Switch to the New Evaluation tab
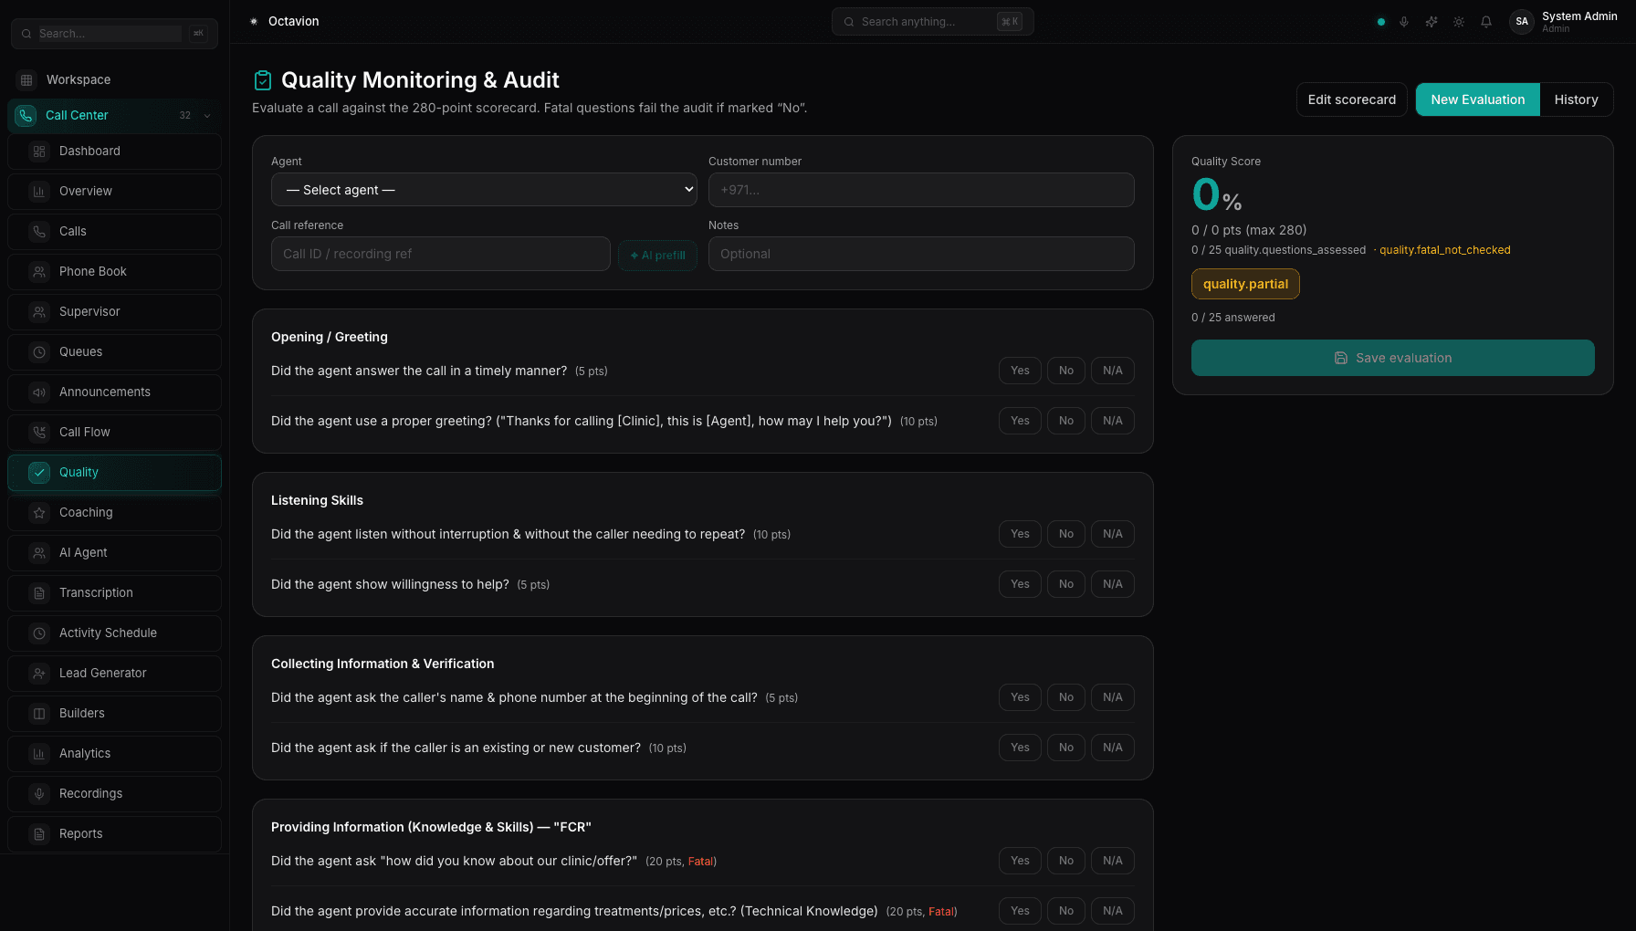Image resolution: width=1636 pixels, height=931 pixels. [1477, 99]
